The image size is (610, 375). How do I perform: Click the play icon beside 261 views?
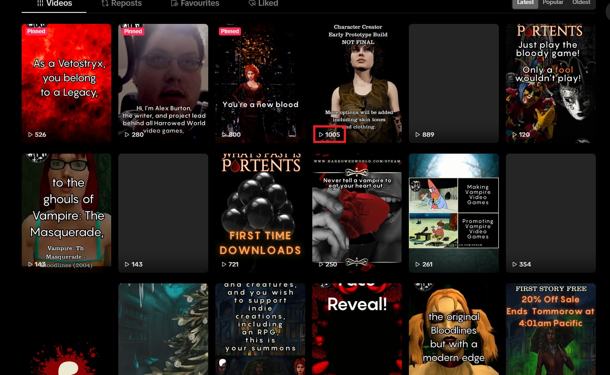click(x=418, y=264)
